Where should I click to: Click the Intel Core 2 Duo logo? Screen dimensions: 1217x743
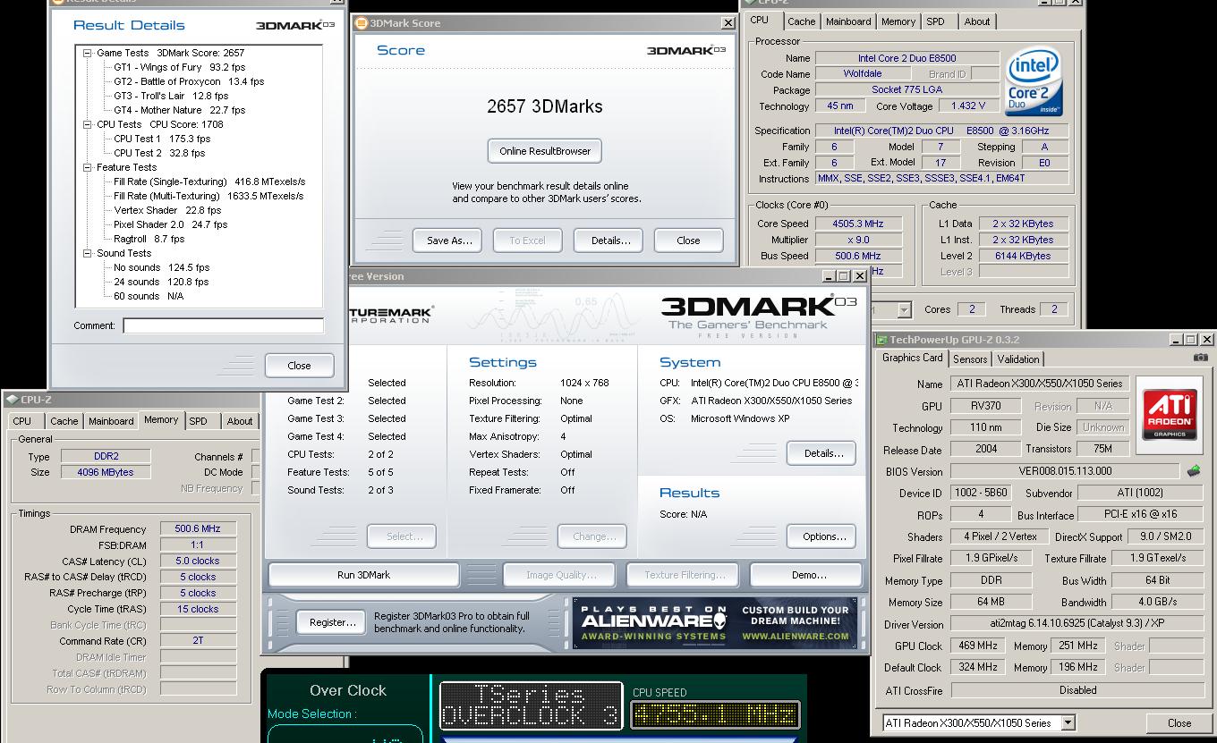click(x=1034, y=81)
